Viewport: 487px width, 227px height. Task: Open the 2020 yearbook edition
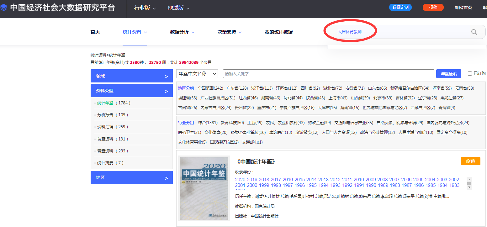click(x=240, y=180)
